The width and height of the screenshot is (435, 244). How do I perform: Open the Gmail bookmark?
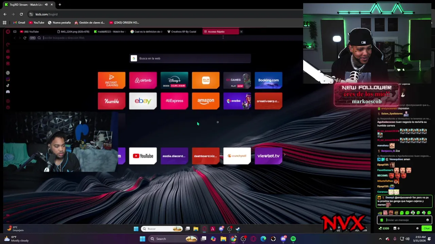click(x=19, y=23)
